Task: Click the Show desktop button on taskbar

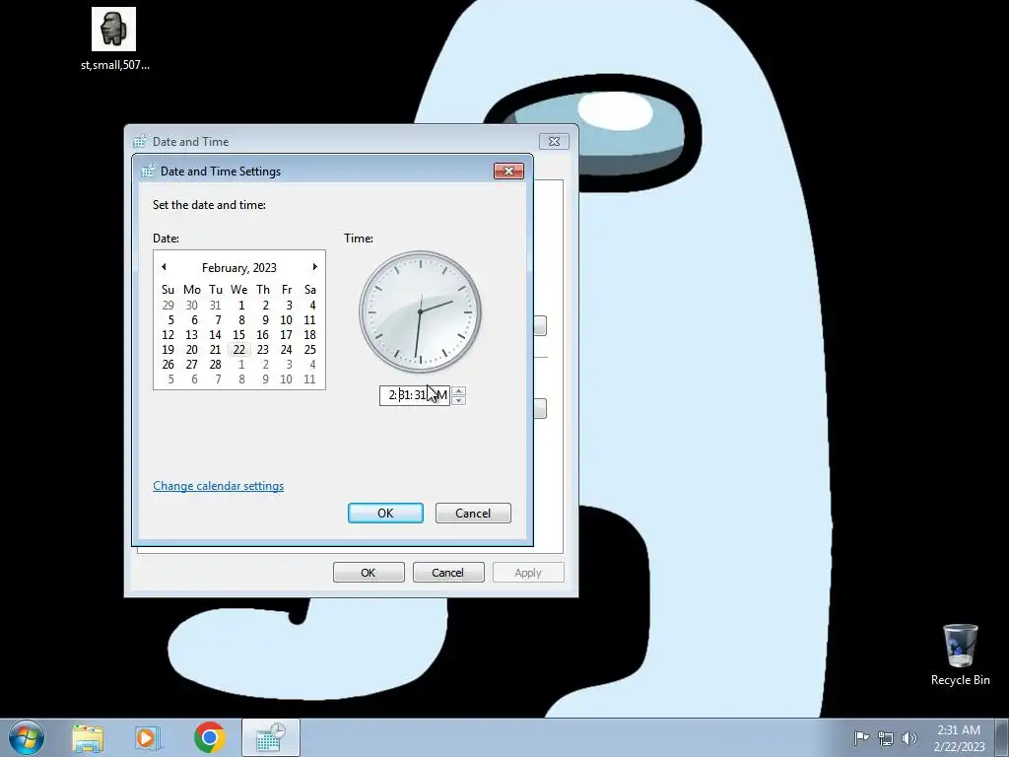Action: 1002,737
